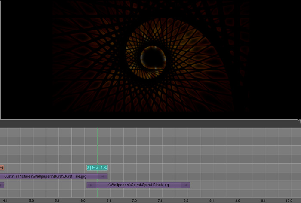This screenshot has width=301, height=203.
Task: Click the '10.0' time ruler label
Action: click(x=289, y=200)
